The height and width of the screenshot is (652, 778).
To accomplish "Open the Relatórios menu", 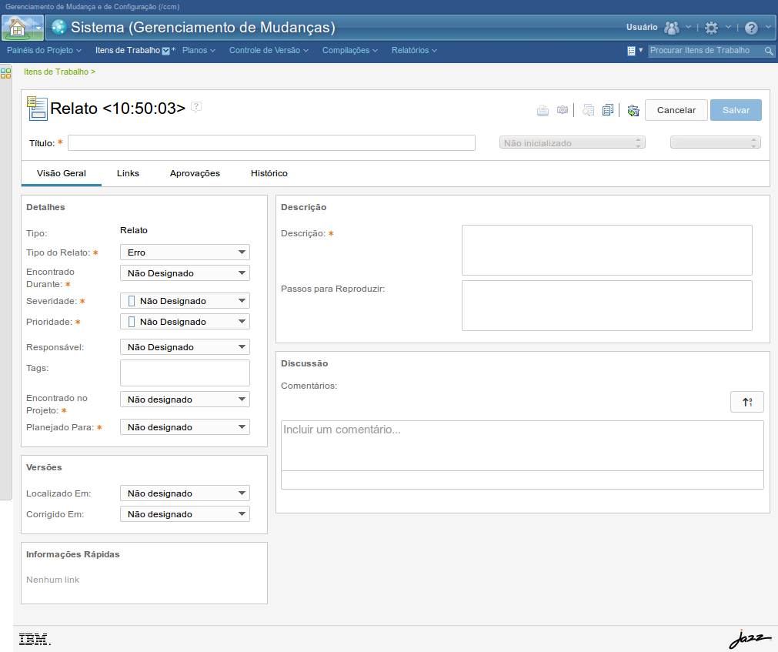I will 414,50.
